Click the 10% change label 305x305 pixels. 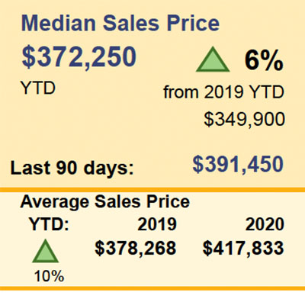click(x=49, y=276)
